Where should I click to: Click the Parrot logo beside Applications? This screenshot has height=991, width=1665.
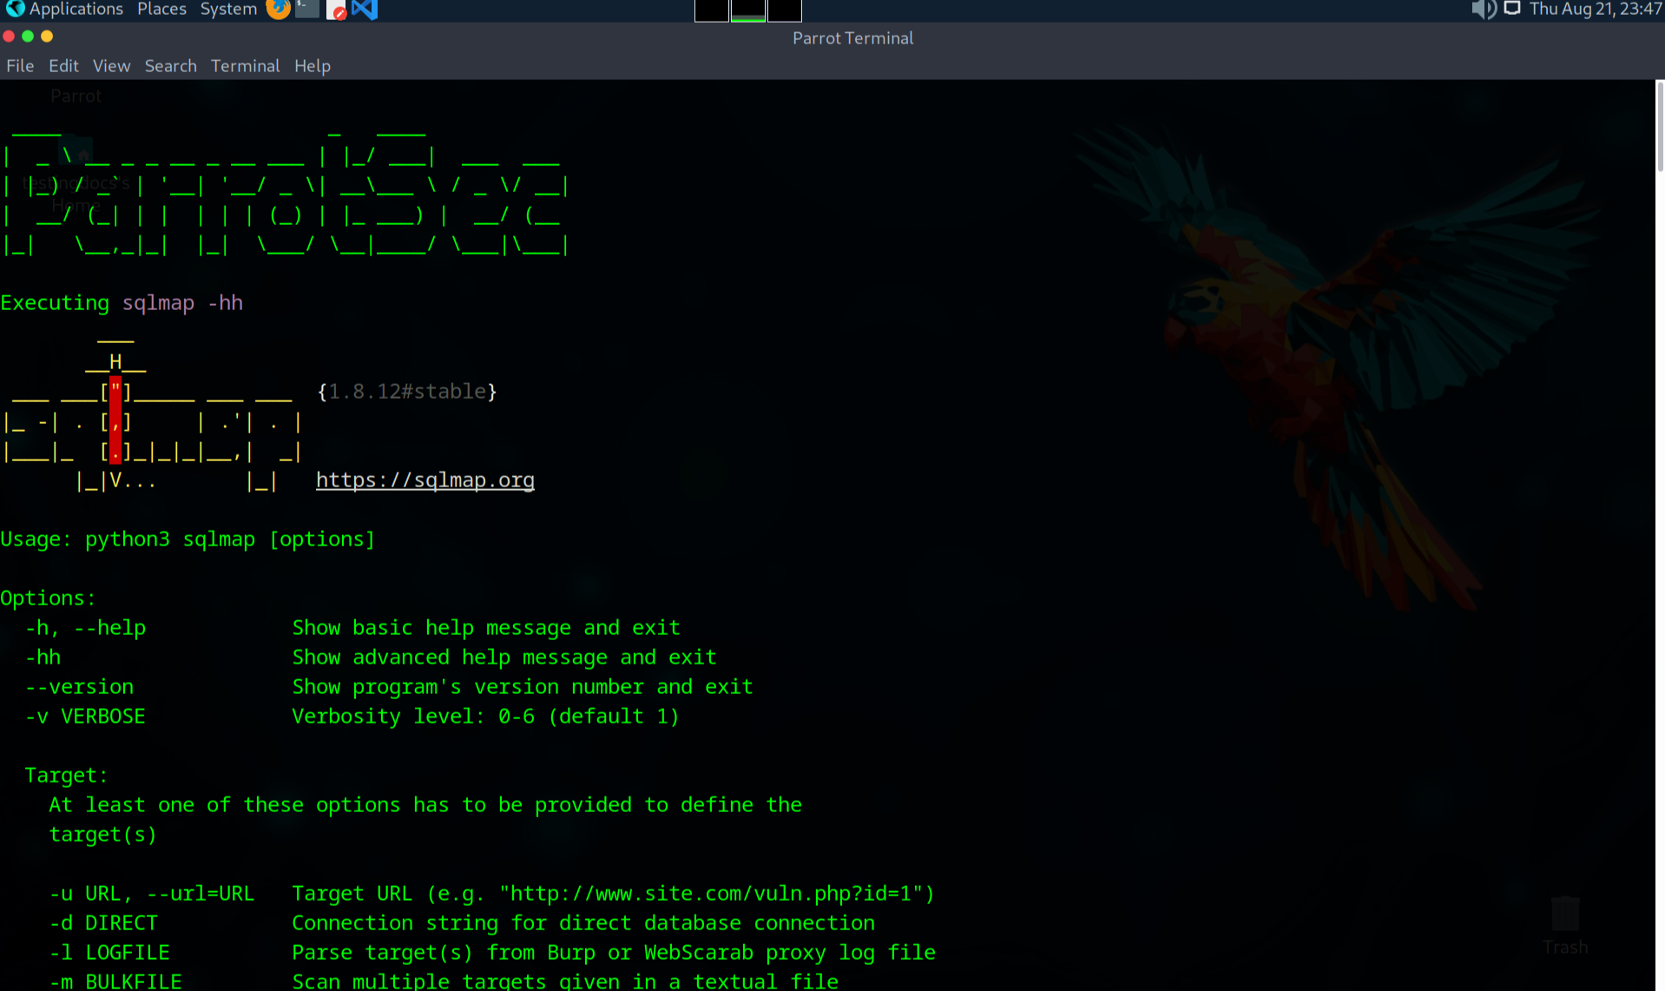15,10
